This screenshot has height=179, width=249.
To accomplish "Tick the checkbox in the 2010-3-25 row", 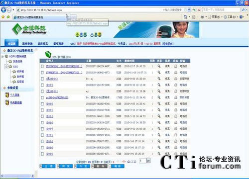I will (x=42, y=104).
